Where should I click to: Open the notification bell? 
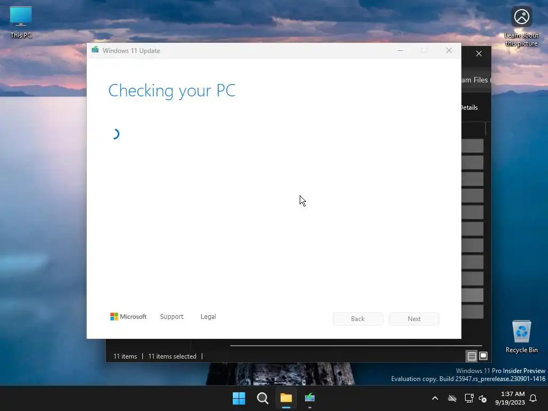tap(534, 398)
